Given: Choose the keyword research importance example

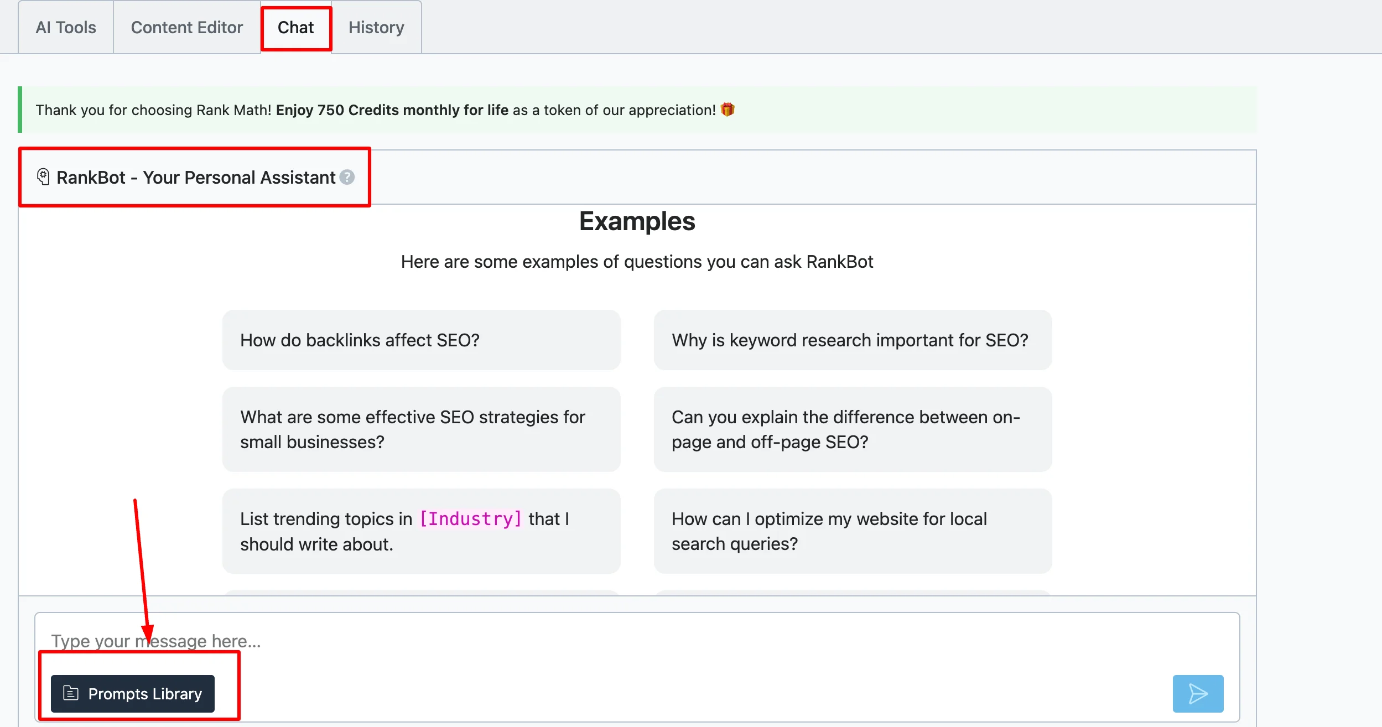Looking at the screenshot, I should 852,340.
